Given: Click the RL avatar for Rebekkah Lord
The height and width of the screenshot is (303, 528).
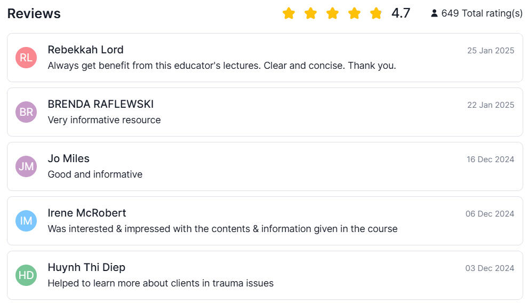Looking at the screenshot, I should (26, 58).
